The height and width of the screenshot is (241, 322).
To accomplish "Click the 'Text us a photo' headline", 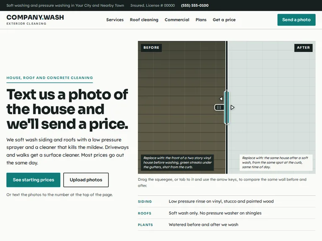I will 67,109.
